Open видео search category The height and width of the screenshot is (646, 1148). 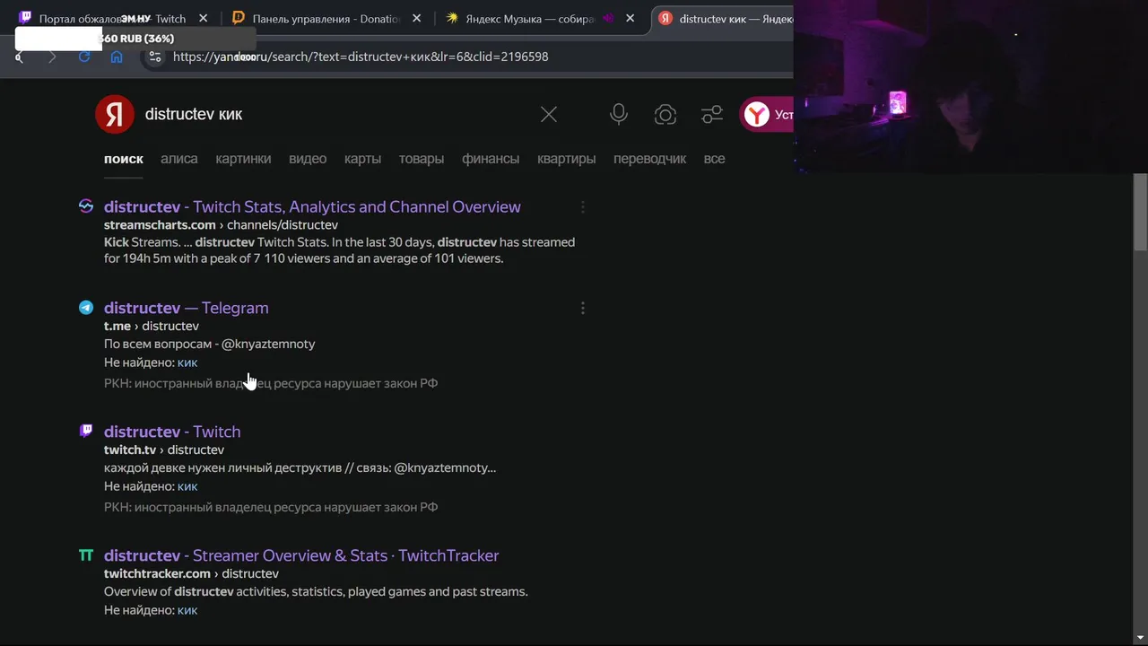coord(308,159)
